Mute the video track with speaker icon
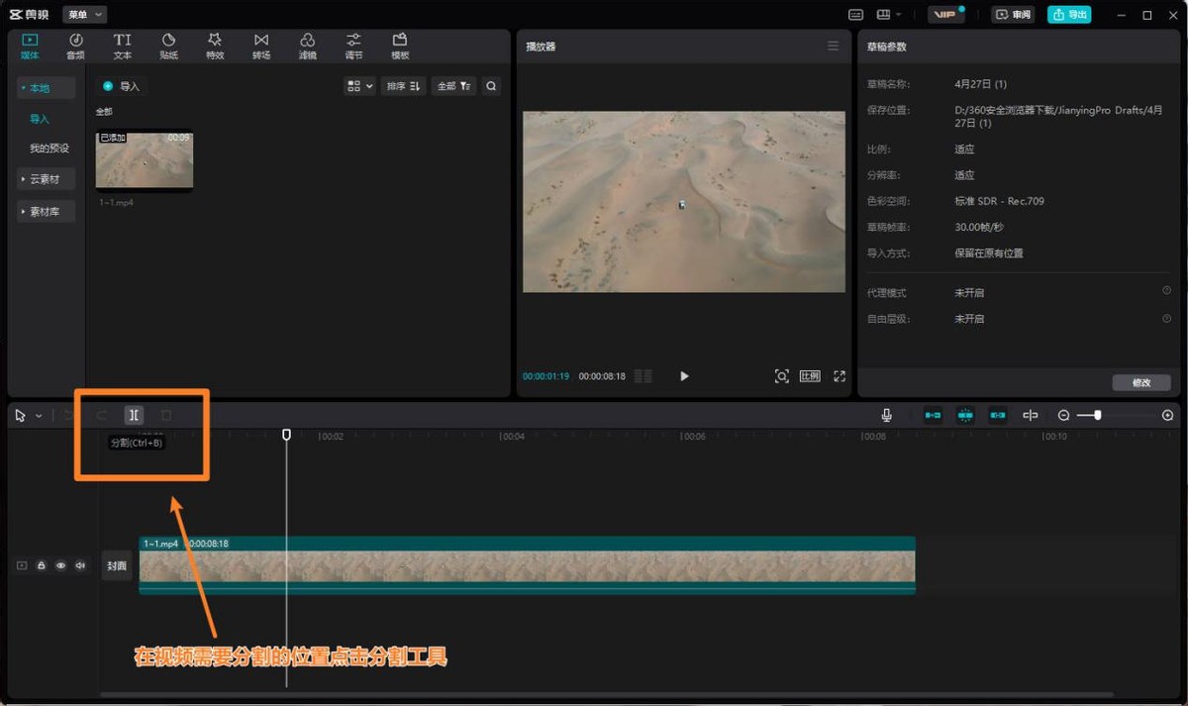This screenshot has width=1188, height=706. pyautogui.click(x=79, y=565)
